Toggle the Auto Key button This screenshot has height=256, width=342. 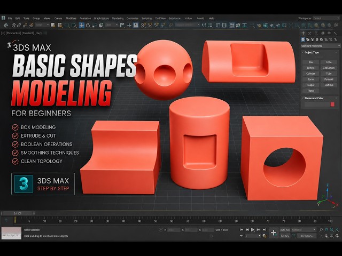(x=285, y=230)
